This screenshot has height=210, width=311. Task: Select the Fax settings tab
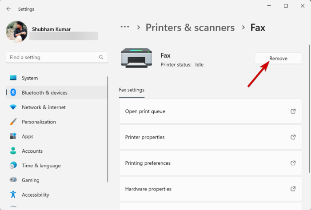tap(132, 90)
